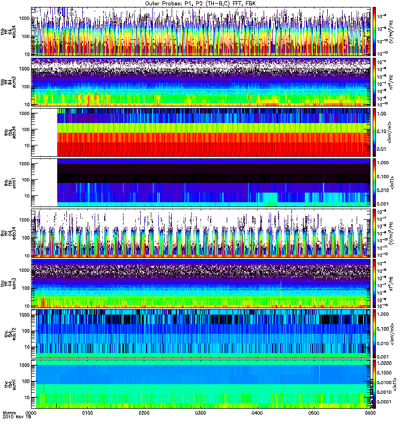Select the thb fff 64 scm3 spectrogram panel
Image resolution: width=401 pixels, height=428 pixels.
(x=201, y=82)
